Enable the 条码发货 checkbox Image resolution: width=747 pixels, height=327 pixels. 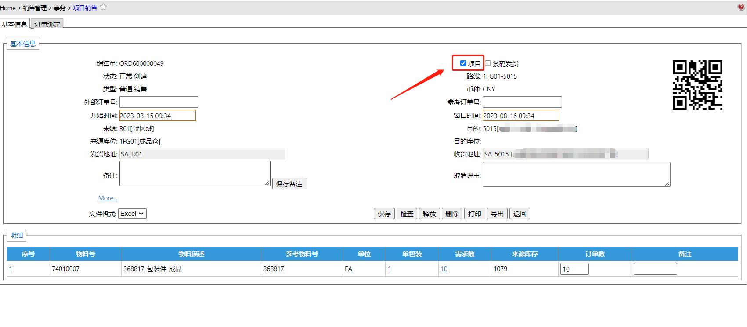click(487, 63)
